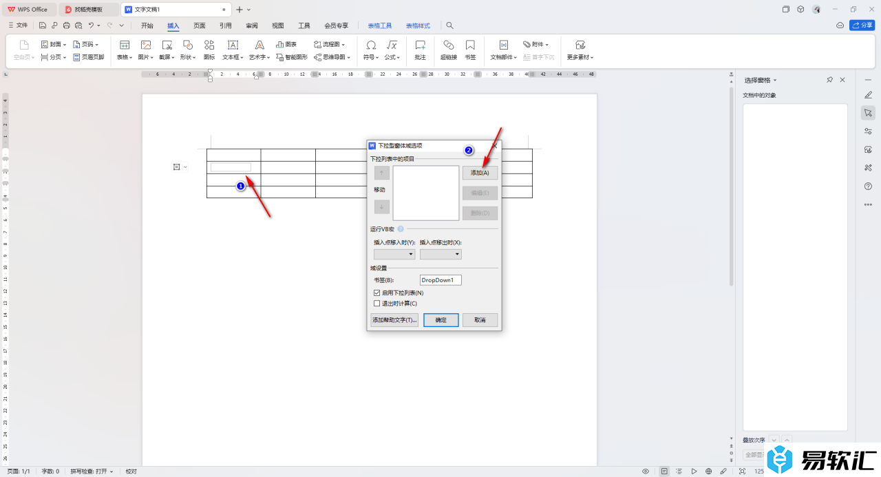Click 截屏 screenshot icon
Screen dimensions: 881x477
tap(166, 45)
